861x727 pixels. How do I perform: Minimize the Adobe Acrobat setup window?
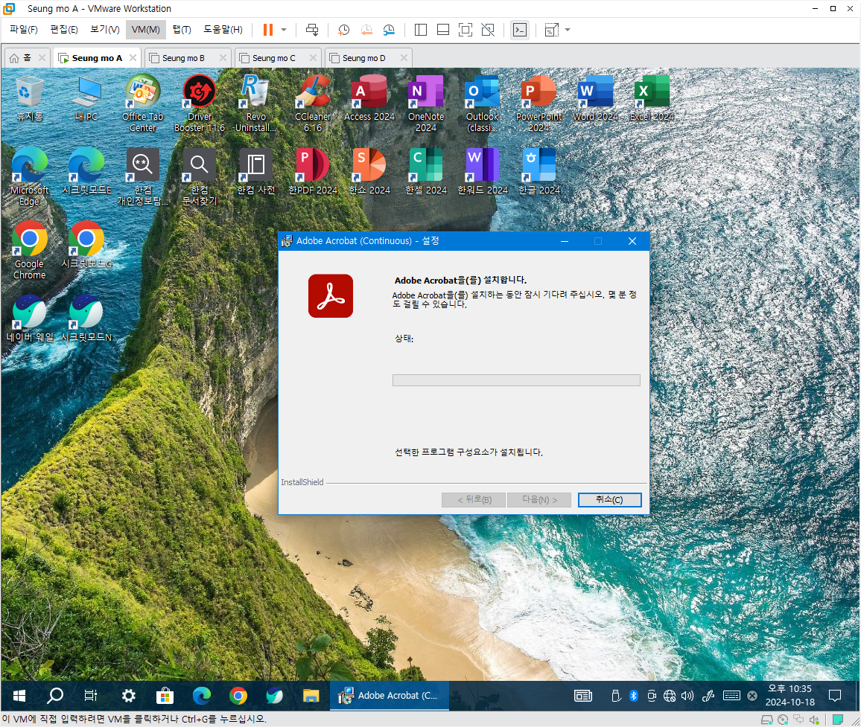pyautogui.click(x=565, y=241)
